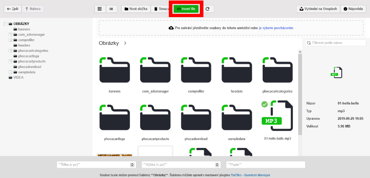Click the '2019-09-29 19:05' modified date

351,118
